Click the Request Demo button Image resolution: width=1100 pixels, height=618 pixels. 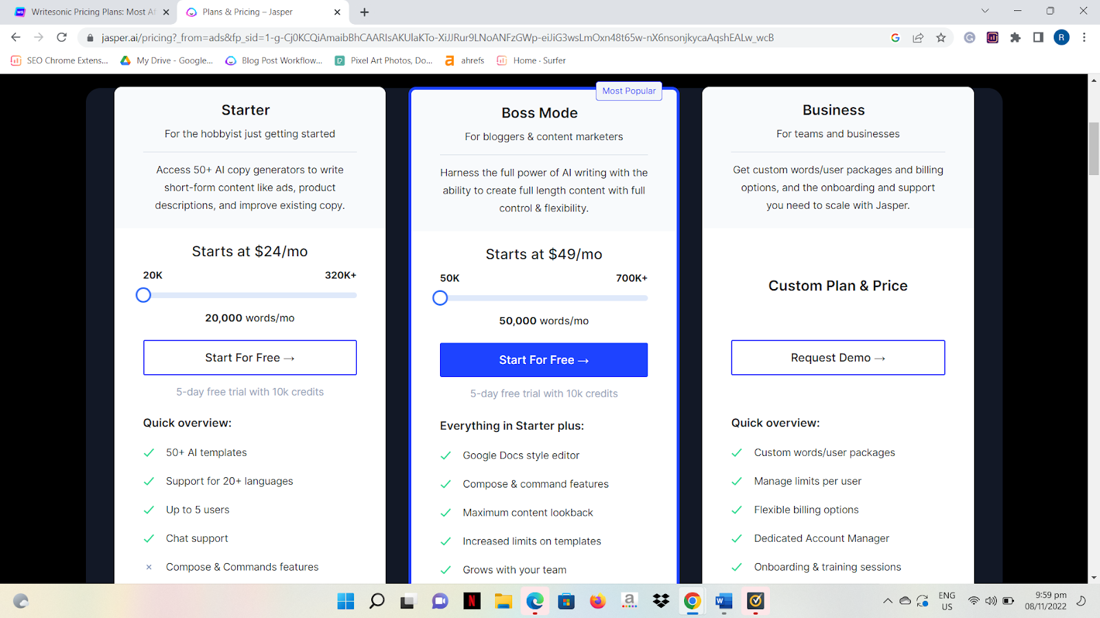point(838,358)
